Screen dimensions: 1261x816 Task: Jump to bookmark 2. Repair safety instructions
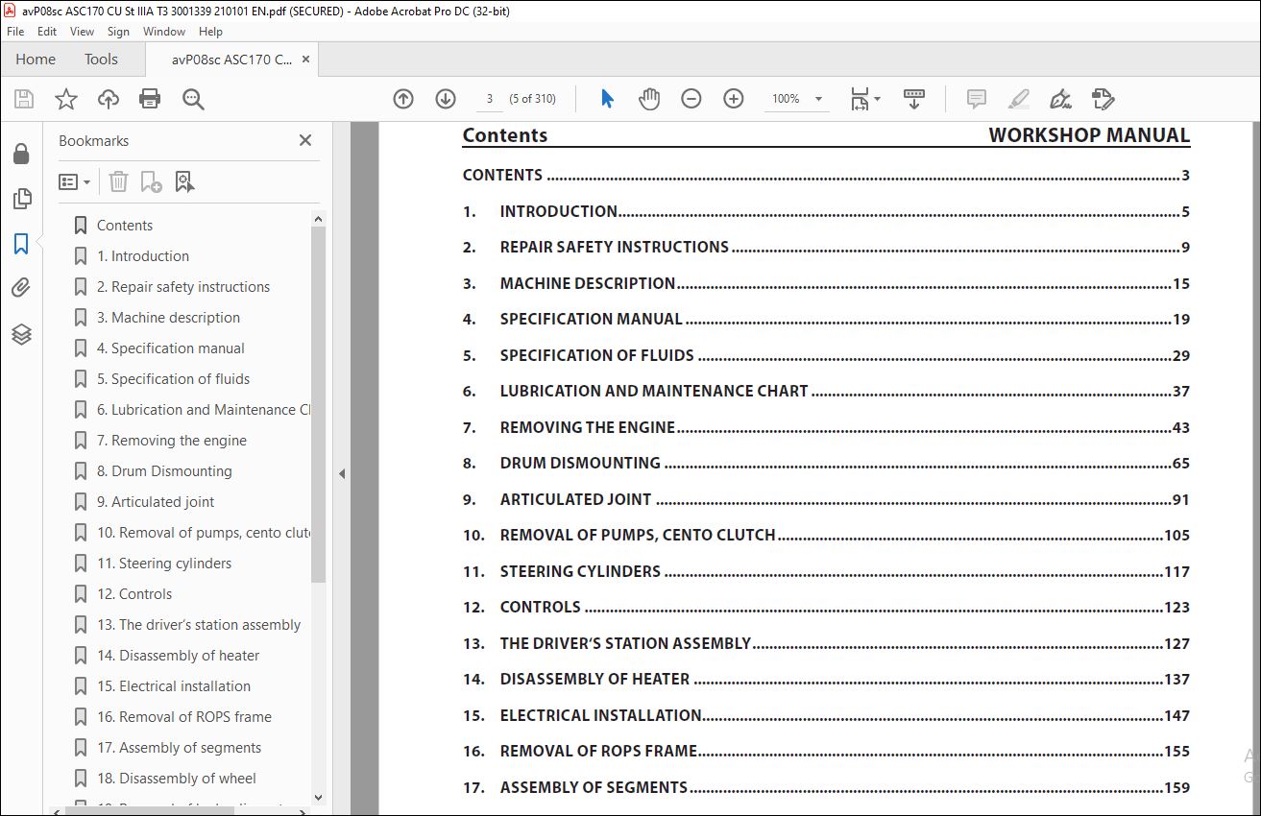(183, 287)
